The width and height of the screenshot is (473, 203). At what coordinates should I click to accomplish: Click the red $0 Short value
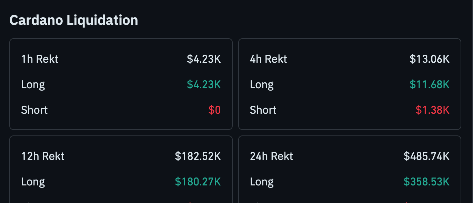click(214, 110)
